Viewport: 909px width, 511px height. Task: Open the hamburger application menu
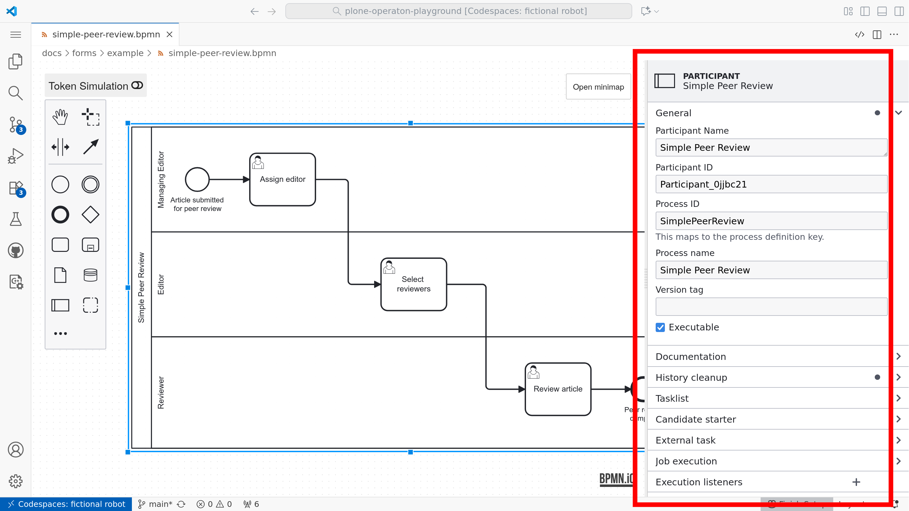point(16,35)
